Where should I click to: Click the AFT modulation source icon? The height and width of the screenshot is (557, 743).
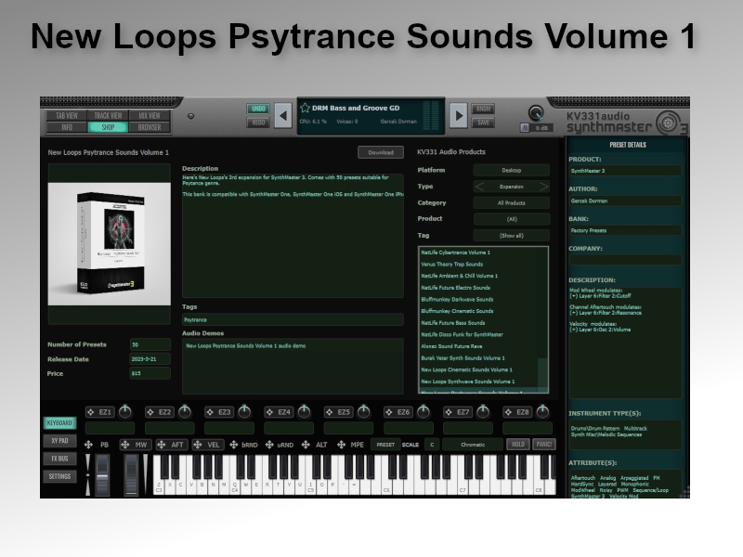tap(162, 445)
